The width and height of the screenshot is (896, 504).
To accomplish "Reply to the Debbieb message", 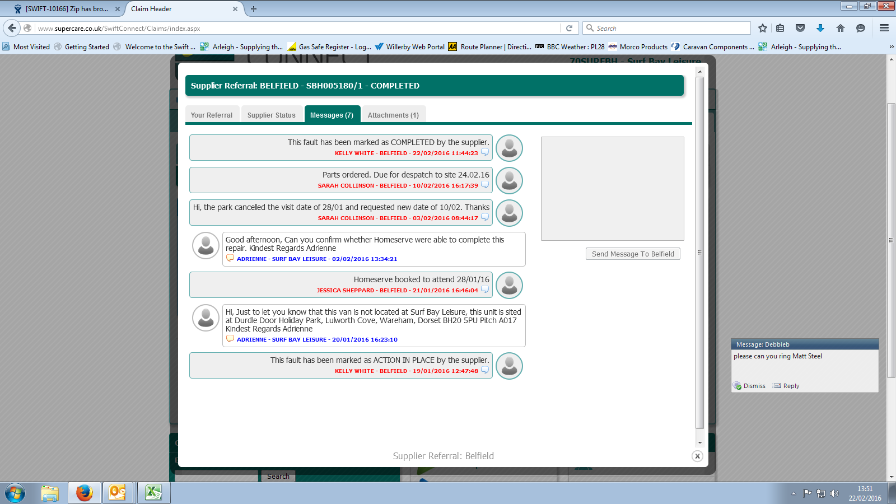I will pos(786,386).
